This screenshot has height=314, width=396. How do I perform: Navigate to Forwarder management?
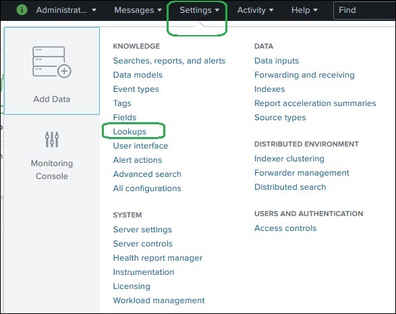(302, 173)
